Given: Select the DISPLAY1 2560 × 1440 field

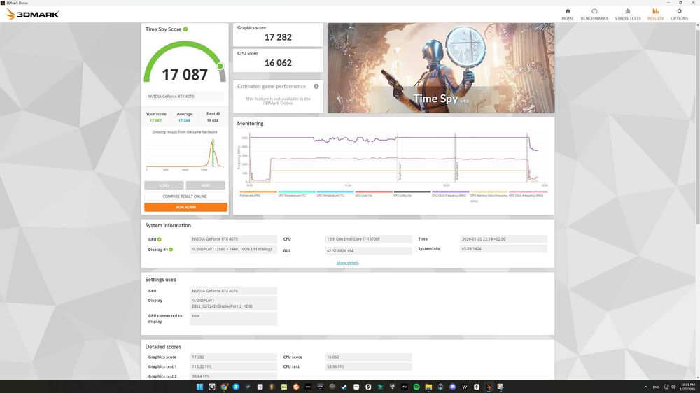Looking at the screenshot, I should pyautogui.click(x=234, y=250).
